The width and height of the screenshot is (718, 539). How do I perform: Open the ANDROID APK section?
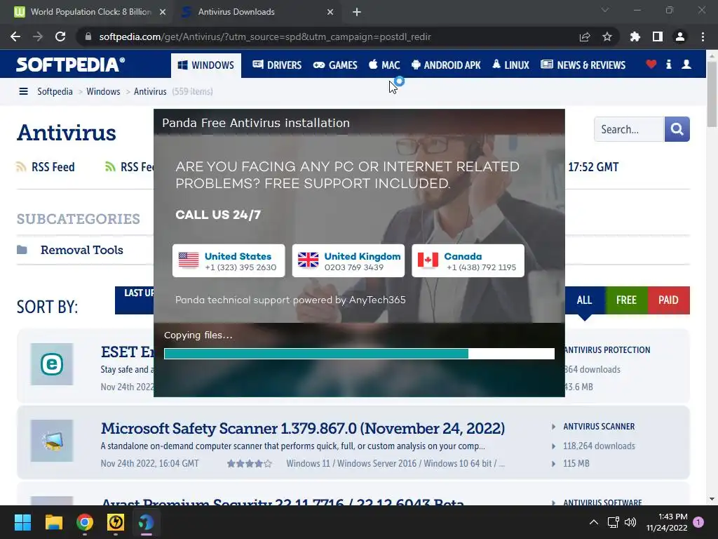[446, 65]
